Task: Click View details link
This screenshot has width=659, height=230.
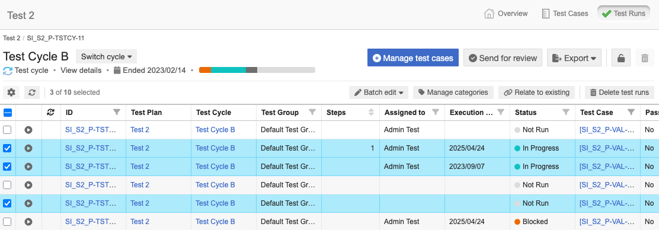Action: pyautogui.click(x=81, y=71)
